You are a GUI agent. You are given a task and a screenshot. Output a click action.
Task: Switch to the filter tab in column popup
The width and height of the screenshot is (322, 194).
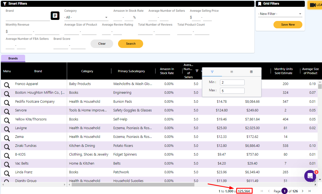click(x=212, y=72)
